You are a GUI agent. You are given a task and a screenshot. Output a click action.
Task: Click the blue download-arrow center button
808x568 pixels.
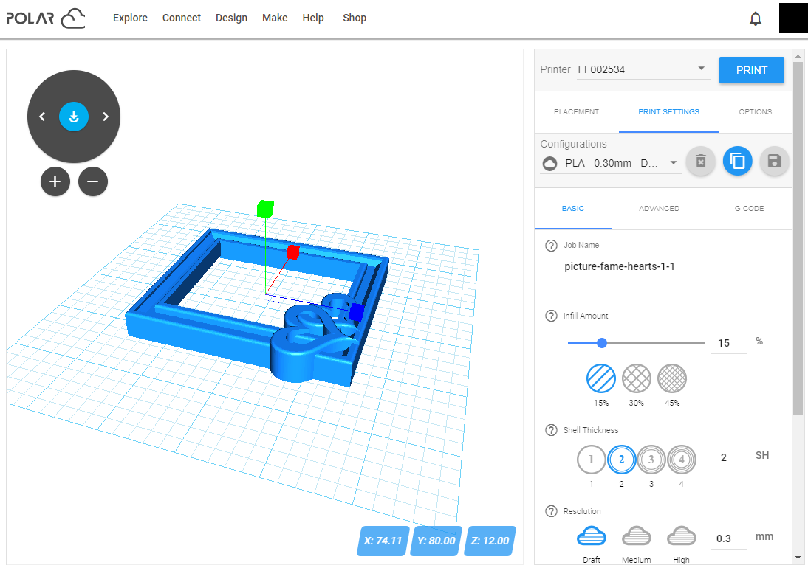74,117
